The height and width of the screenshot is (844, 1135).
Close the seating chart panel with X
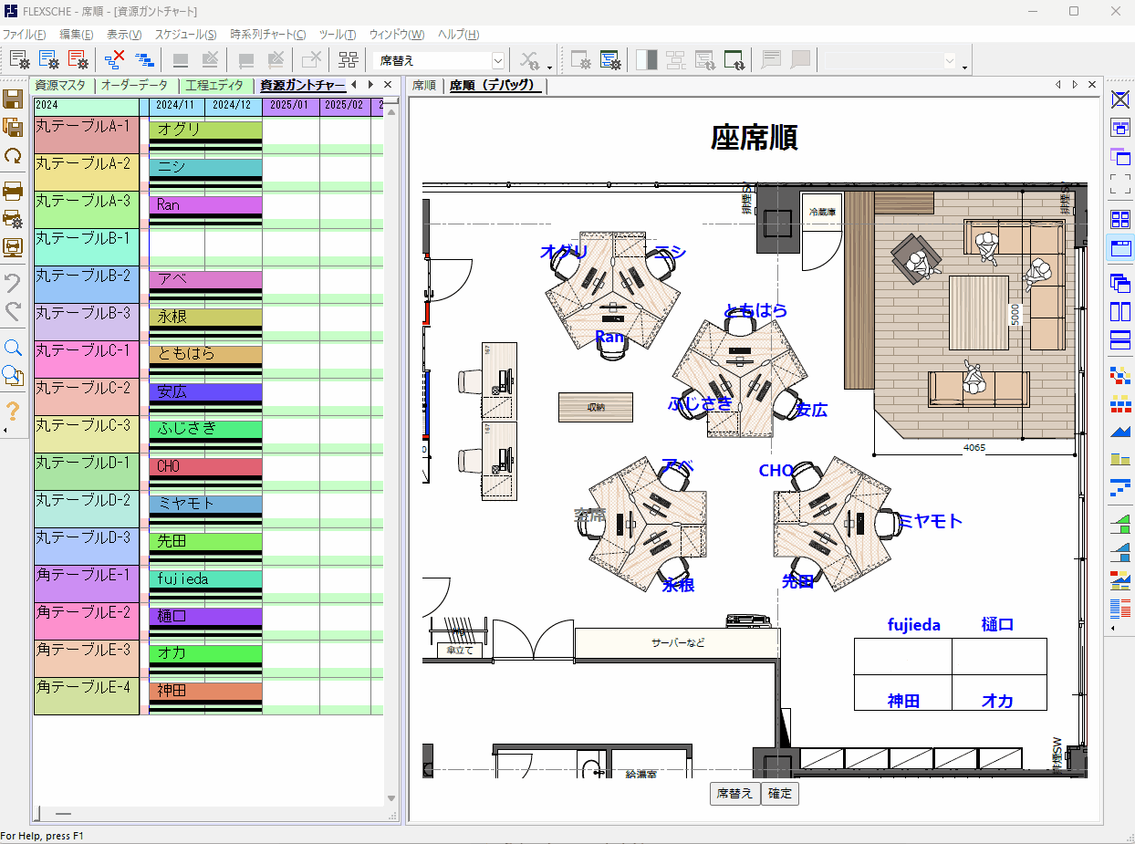coord(1092,85)
